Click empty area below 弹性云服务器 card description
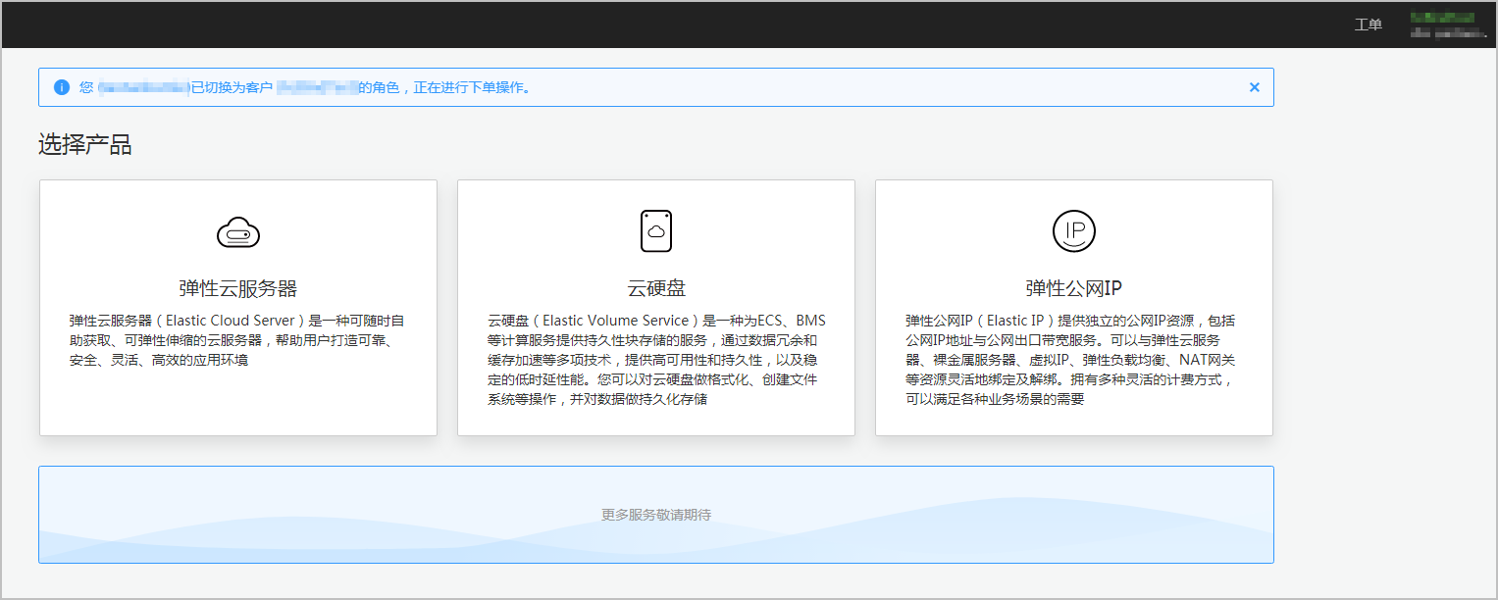1498x600 pixels. (237, 404)
